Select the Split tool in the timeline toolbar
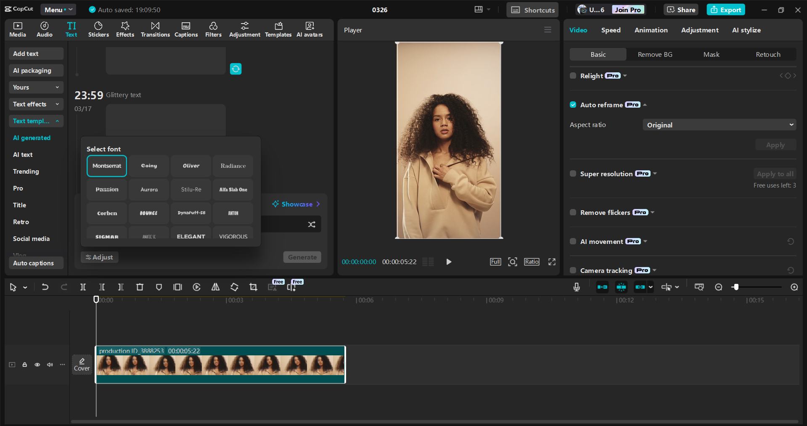Viewport: 807px width, 426px height. click(83, 287)
